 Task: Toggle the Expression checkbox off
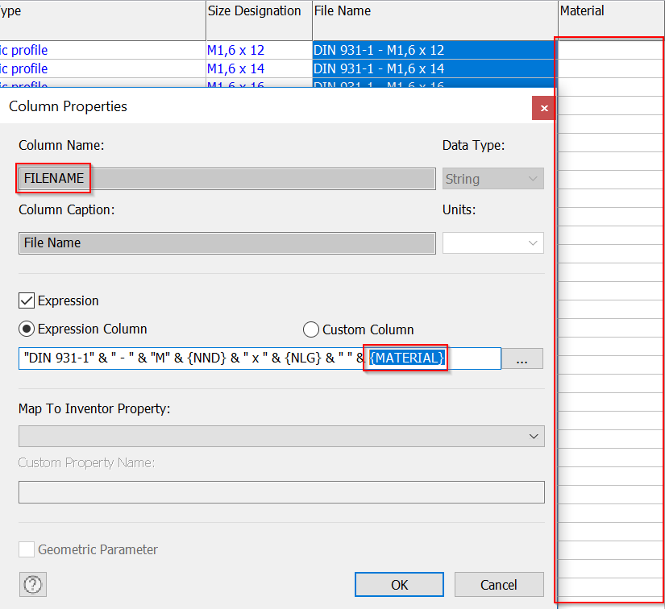[27, 300]
